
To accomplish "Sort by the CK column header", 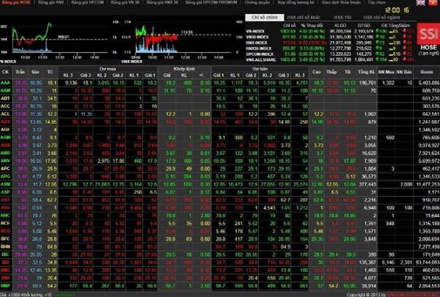I will (x=6, y=72).
